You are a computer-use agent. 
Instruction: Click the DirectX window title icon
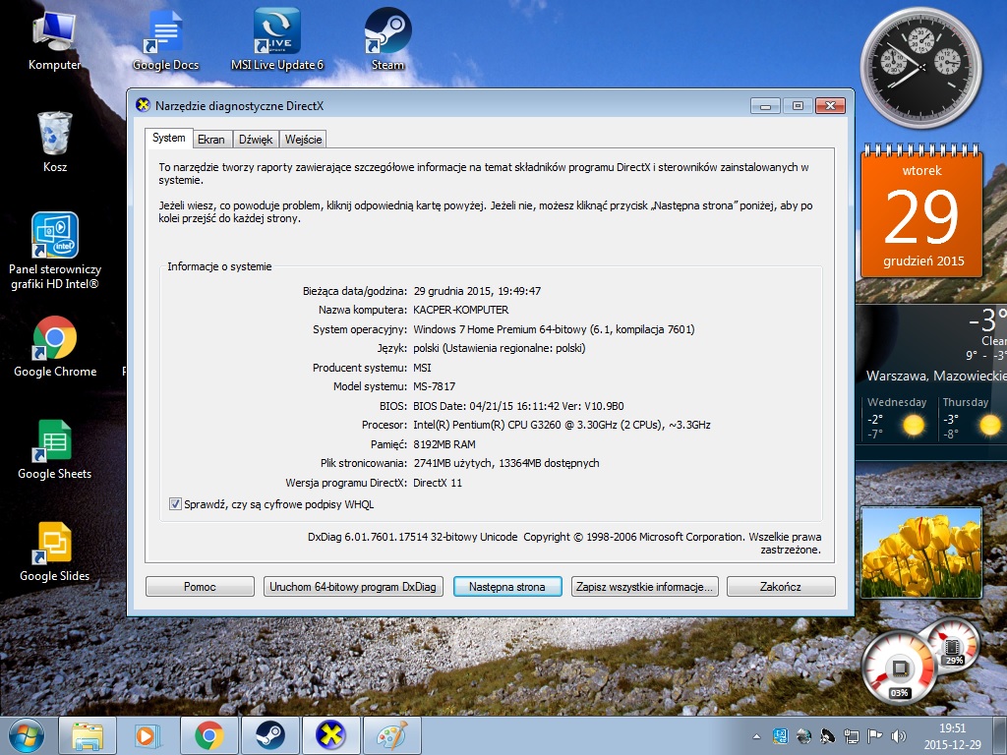click(143, 105)
